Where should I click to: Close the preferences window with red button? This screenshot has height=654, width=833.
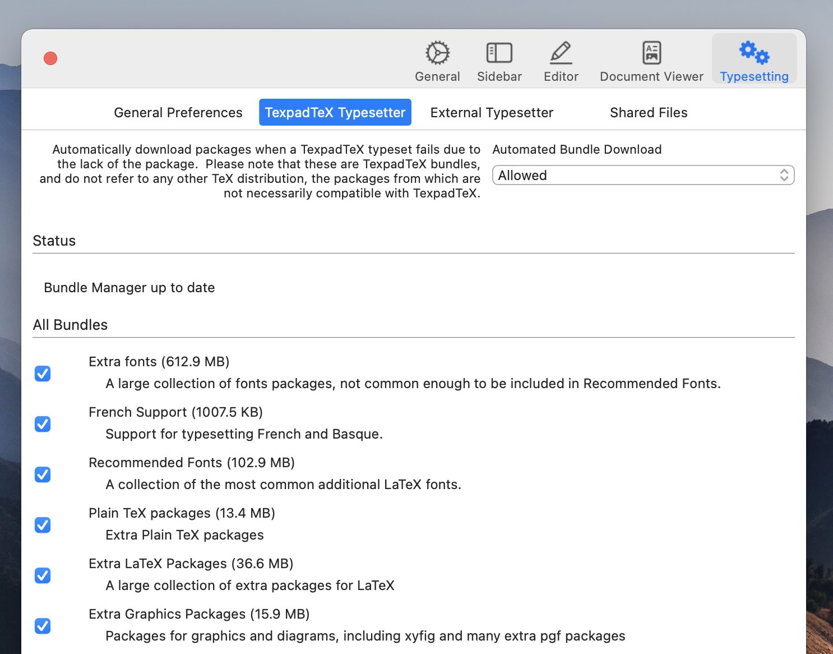(50, 58)
